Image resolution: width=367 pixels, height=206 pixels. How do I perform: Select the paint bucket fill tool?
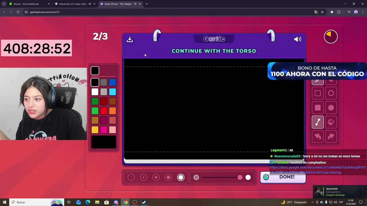[331, 122]
